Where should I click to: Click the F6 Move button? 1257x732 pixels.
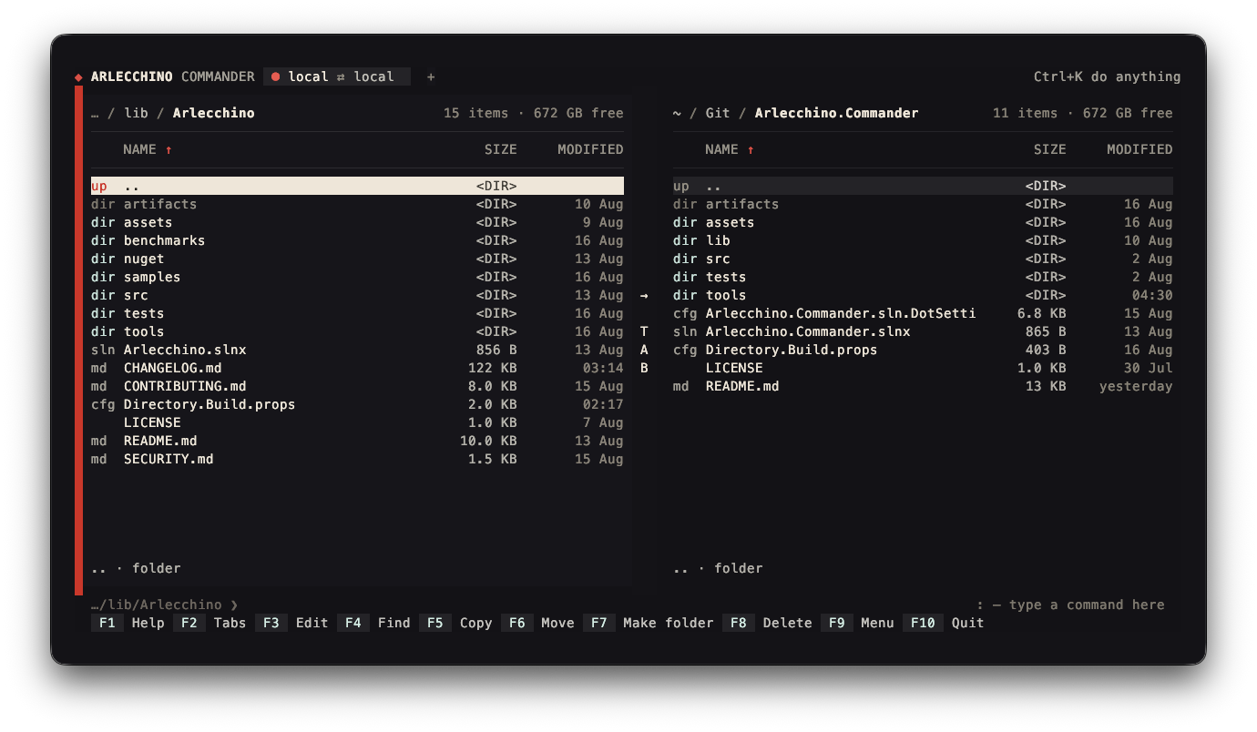538,623
